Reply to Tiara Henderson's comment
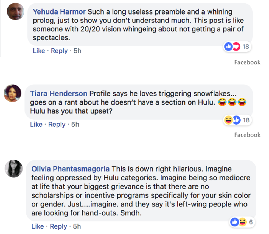Viewport: 269px width, 234px height. click(57, 124)
